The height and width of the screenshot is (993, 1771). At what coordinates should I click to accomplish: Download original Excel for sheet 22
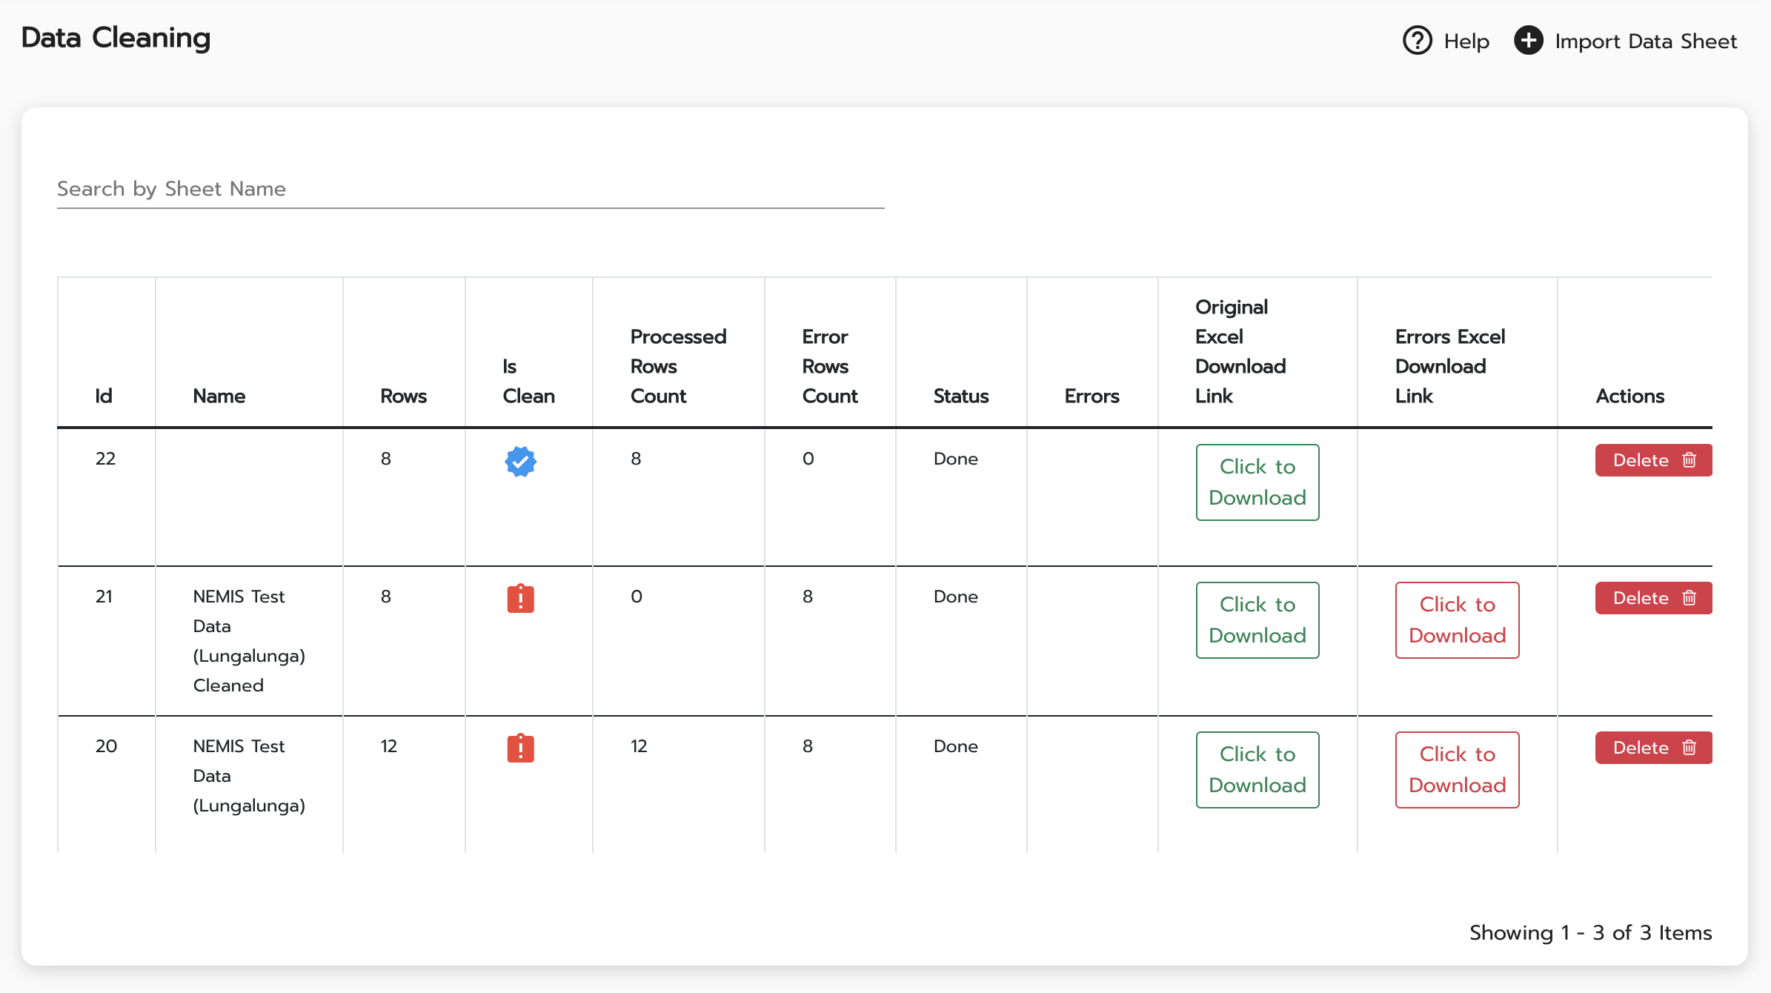pyautogui.click(x=1257, y=482)
